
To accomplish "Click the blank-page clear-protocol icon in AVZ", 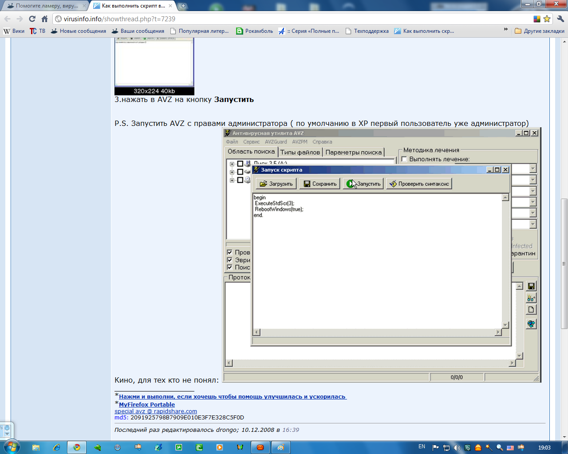I will [x=531, y=309].
